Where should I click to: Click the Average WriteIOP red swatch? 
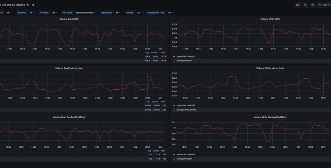click(x=174, y=61)
